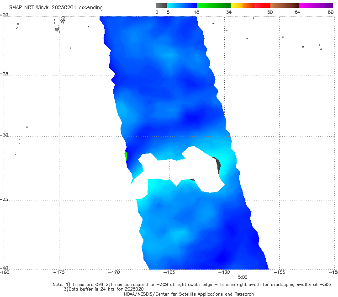Viewport: 338px width, 297px height.
Task: Click the yellow-red 34-50 segment of the color bar
Action: point(250,5)
